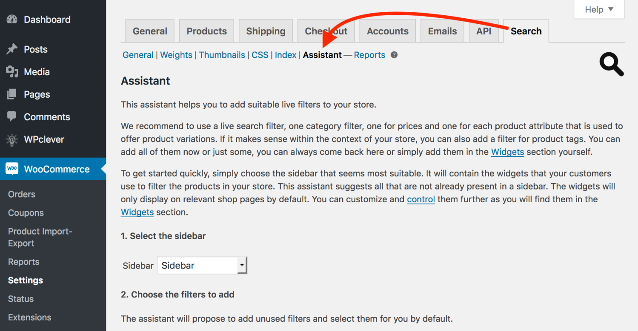Open Posts via the pushpin icon
638x331 pixels.
[x=12, y=49]
